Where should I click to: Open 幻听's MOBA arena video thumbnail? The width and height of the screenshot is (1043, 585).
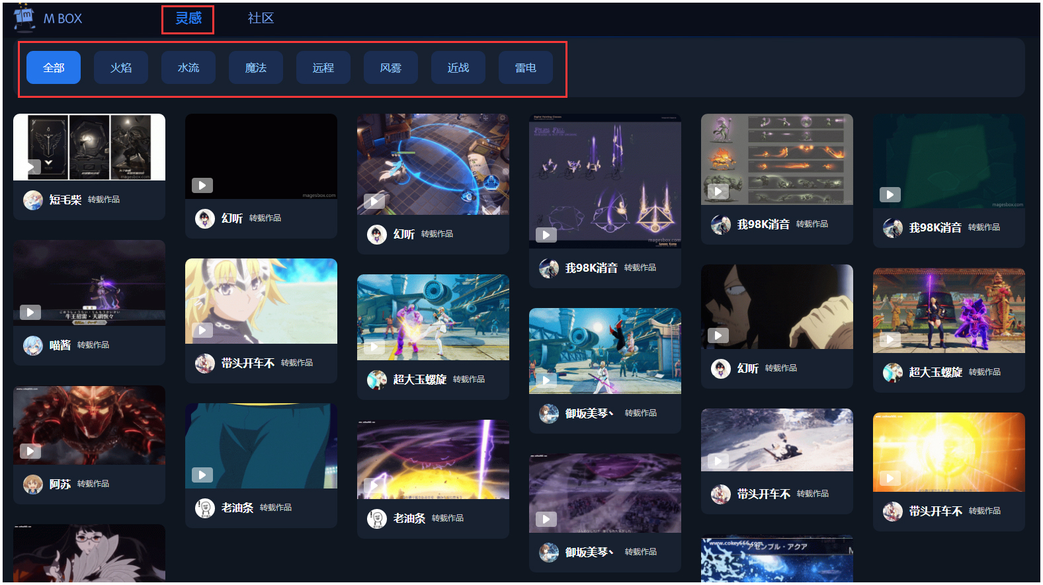pos(433,164)
